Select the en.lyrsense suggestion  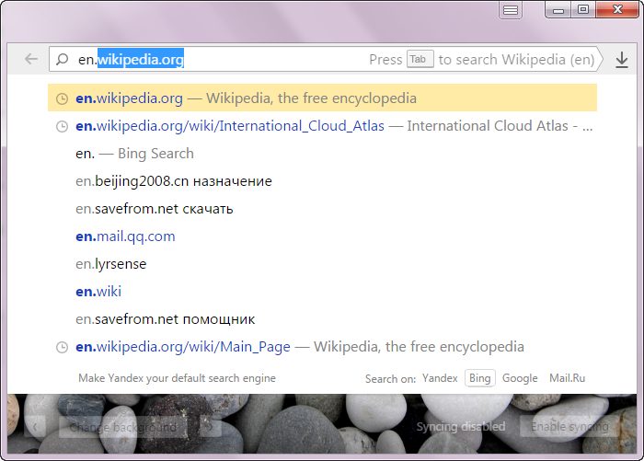[x=322, y=264]
